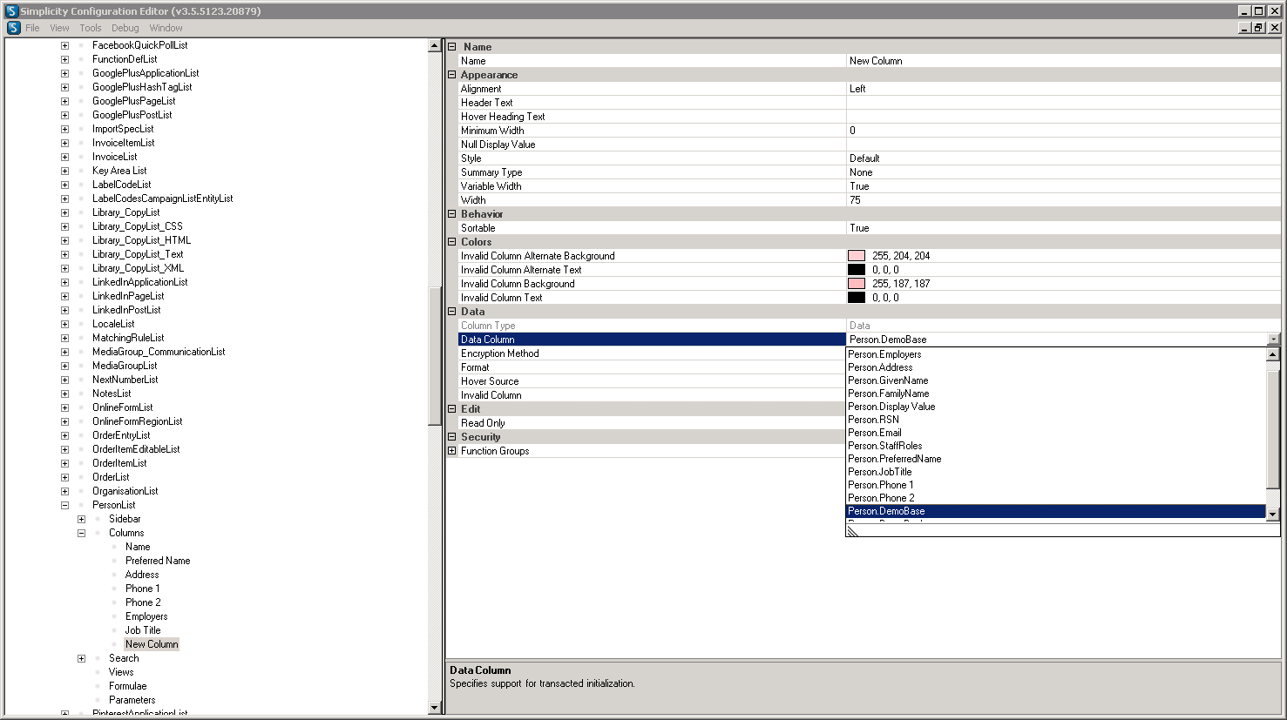Open the Data Column dropdown arrow
Image resolution: width=1287 pixels, height=720 pixels.
pyautogui.click(x=1274, y=340)
